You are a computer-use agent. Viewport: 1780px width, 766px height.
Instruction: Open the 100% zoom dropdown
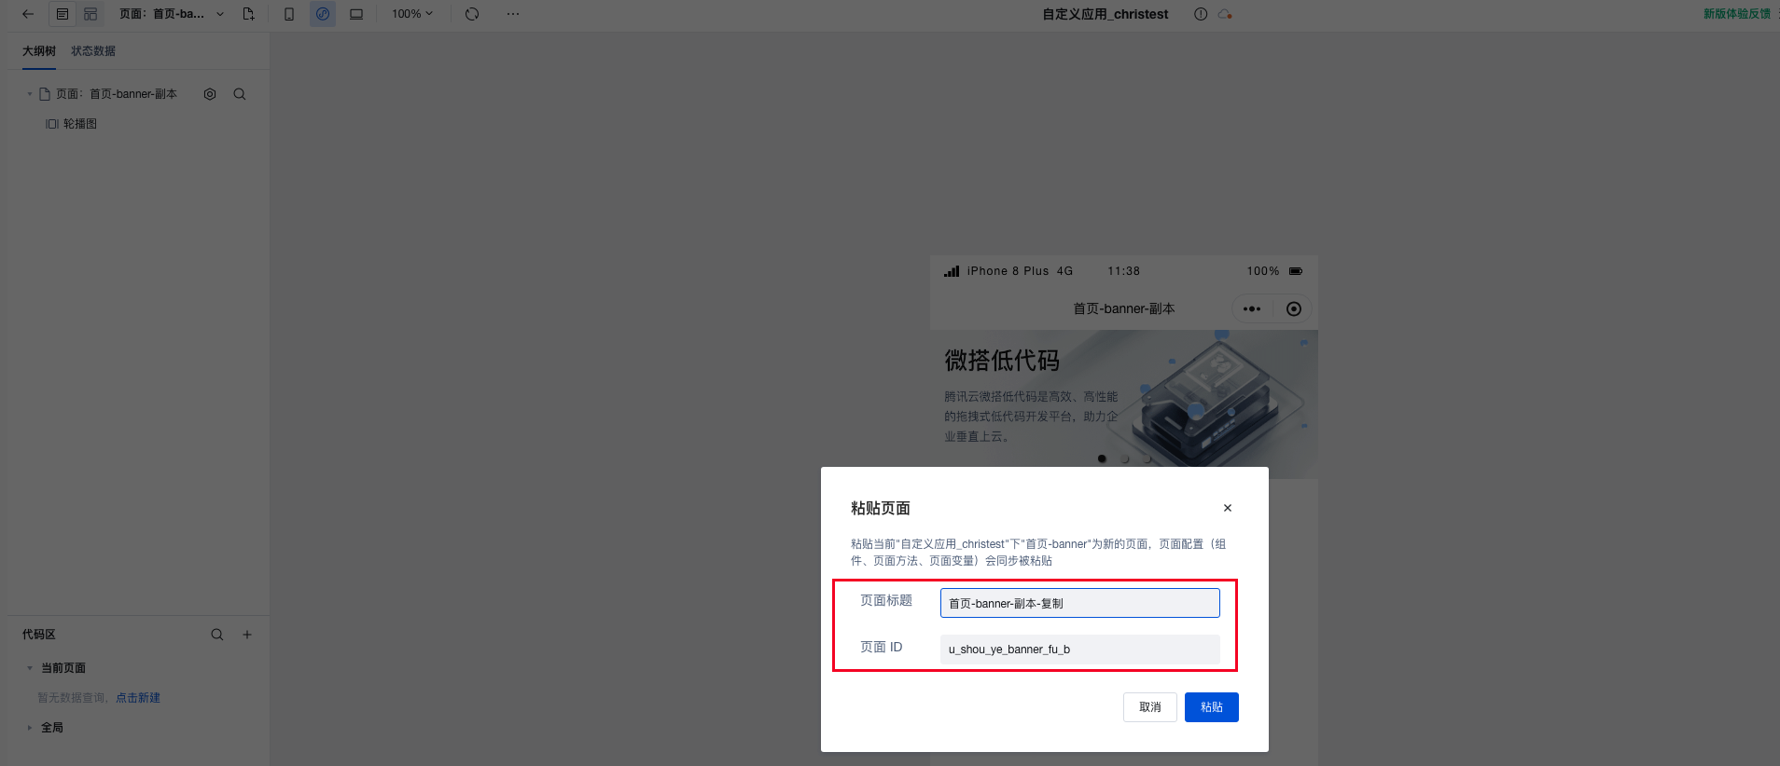coord(412,14)
